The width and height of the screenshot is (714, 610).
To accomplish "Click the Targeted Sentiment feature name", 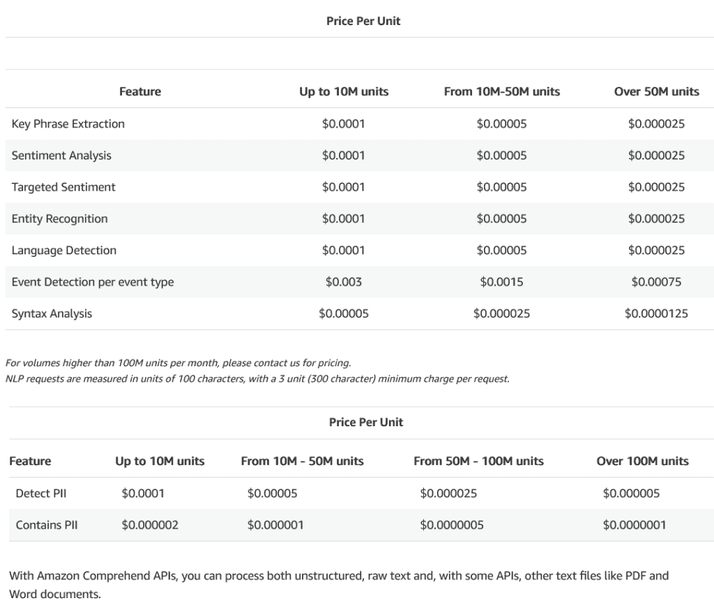I will click(63, 187).
